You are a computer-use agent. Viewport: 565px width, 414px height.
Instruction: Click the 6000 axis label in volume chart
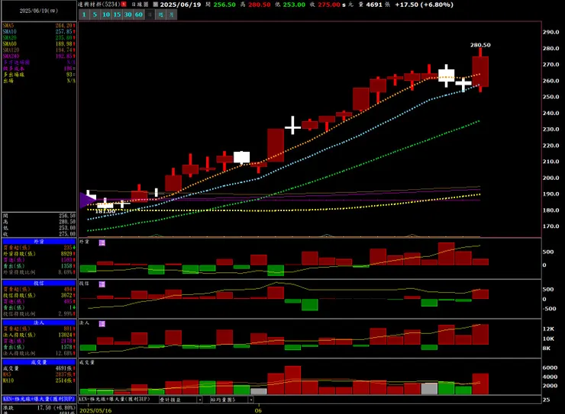click(550, 367)
